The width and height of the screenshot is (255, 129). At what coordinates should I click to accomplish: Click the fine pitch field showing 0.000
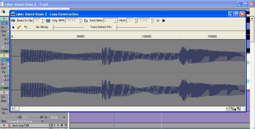point(144,20)
